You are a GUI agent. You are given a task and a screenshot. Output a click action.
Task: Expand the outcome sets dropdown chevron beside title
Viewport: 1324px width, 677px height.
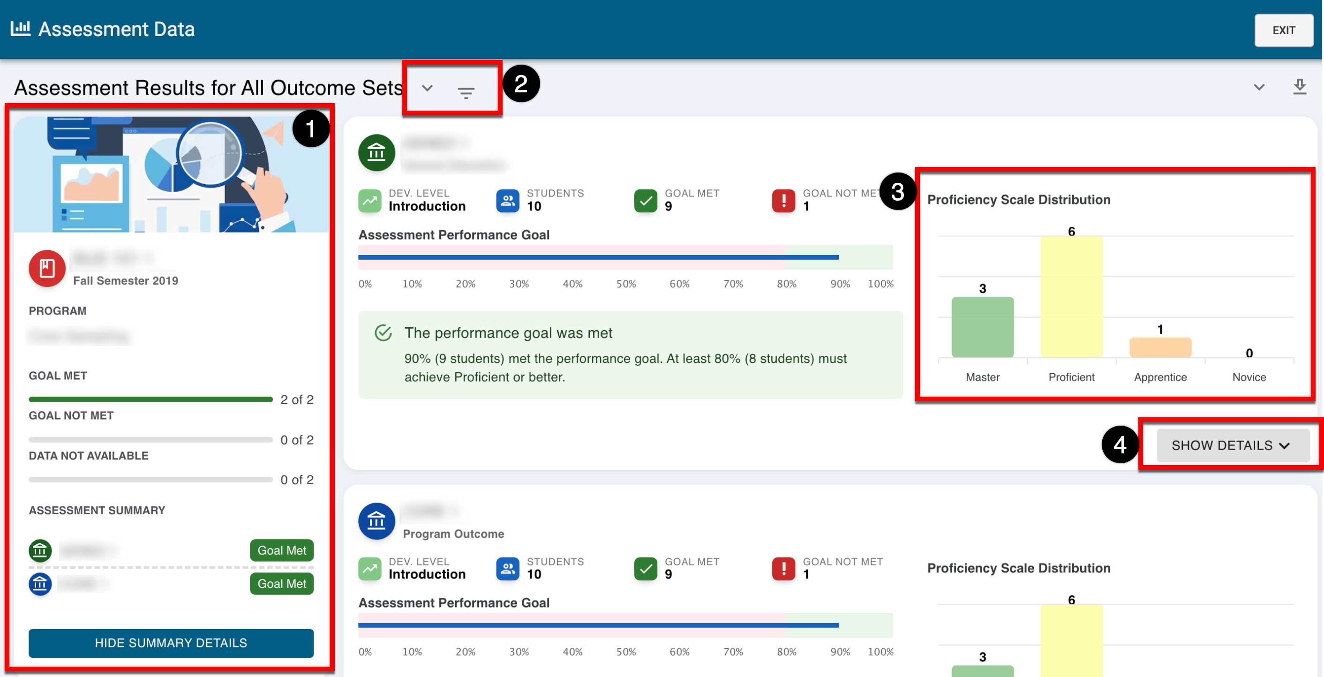(427, 88)
